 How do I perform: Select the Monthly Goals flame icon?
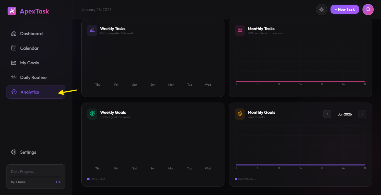[x=240, y=114]
